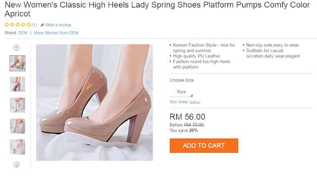Click the down arrow below thumbnails

16,165
